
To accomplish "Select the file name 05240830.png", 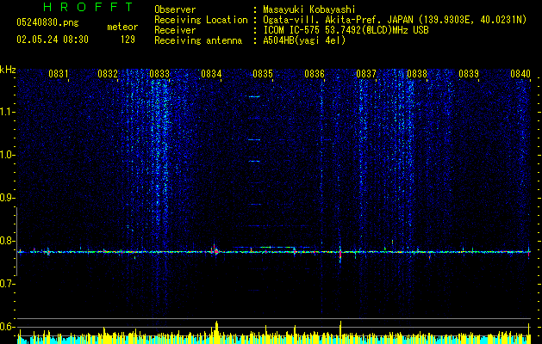I will [x=47, y=22].
